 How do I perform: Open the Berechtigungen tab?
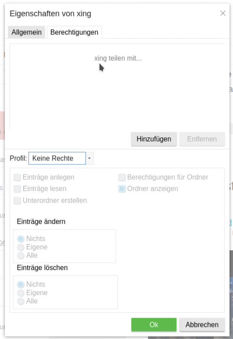[x=74, y=32]
